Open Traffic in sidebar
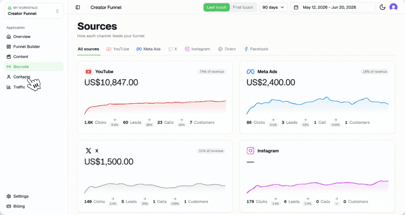Image resolution: width=405 pixels, height=215 pixels. (x=34, y=87)
